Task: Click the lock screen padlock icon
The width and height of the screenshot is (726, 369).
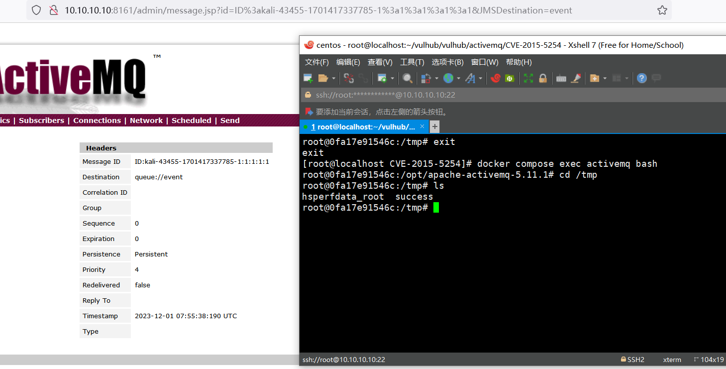Action: 543,78
